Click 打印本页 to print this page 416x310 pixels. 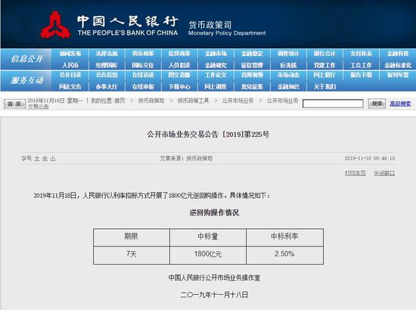click(355, 173)
